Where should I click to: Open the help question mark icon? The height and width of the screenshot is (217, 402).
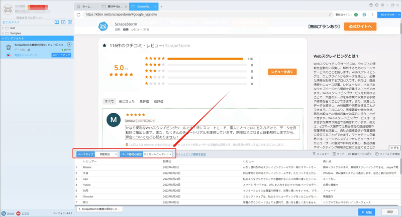376,5
